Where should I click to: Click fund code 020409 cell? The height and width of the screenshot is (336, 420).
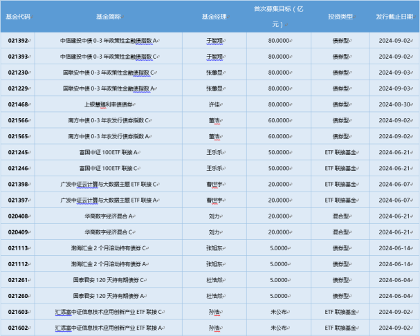point(17,232)
